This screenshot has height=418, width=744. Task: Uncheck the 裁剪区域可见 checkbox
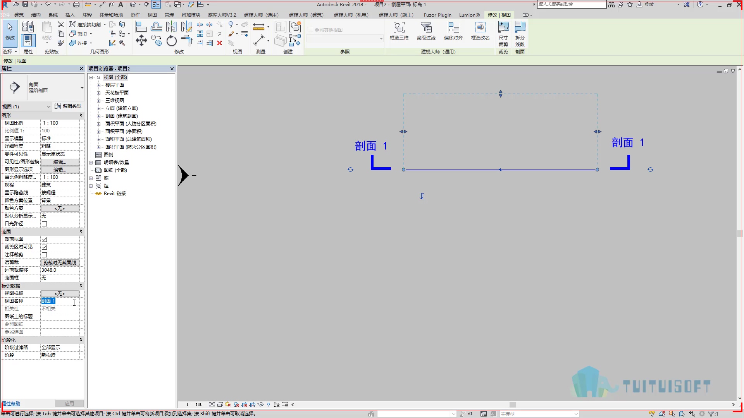click(x=44, y=247)
